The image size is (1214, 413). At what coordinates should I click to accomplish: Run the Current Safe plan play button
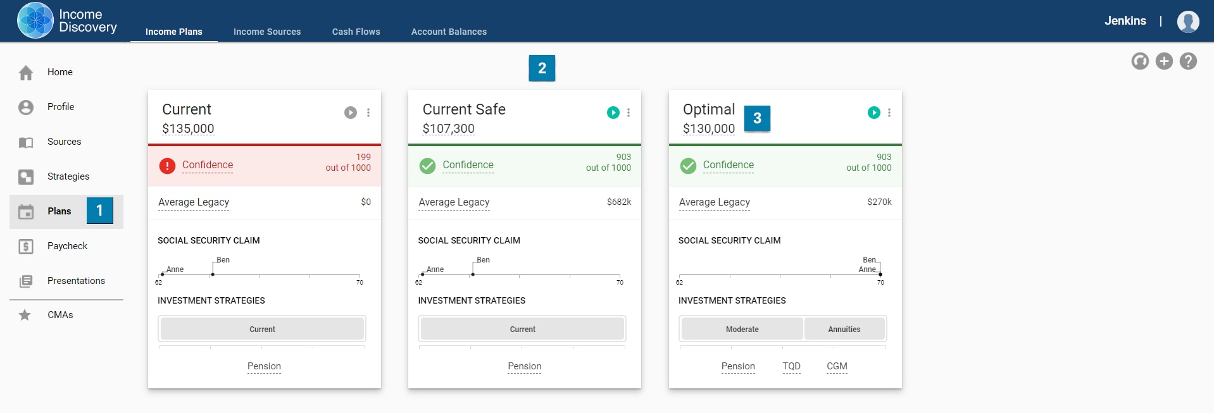[613, 113]
